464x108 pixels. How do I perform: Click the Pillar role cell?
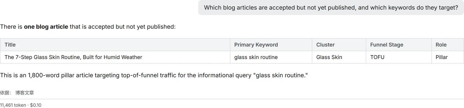pyautogui.click(x=448, y=57)
